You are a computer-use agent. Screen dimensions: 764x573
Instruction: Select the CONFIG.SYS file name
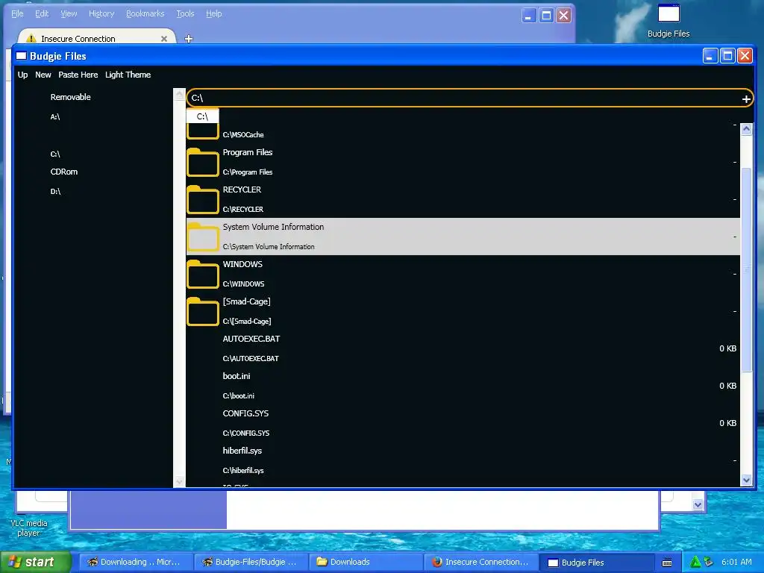coord(245,413)
